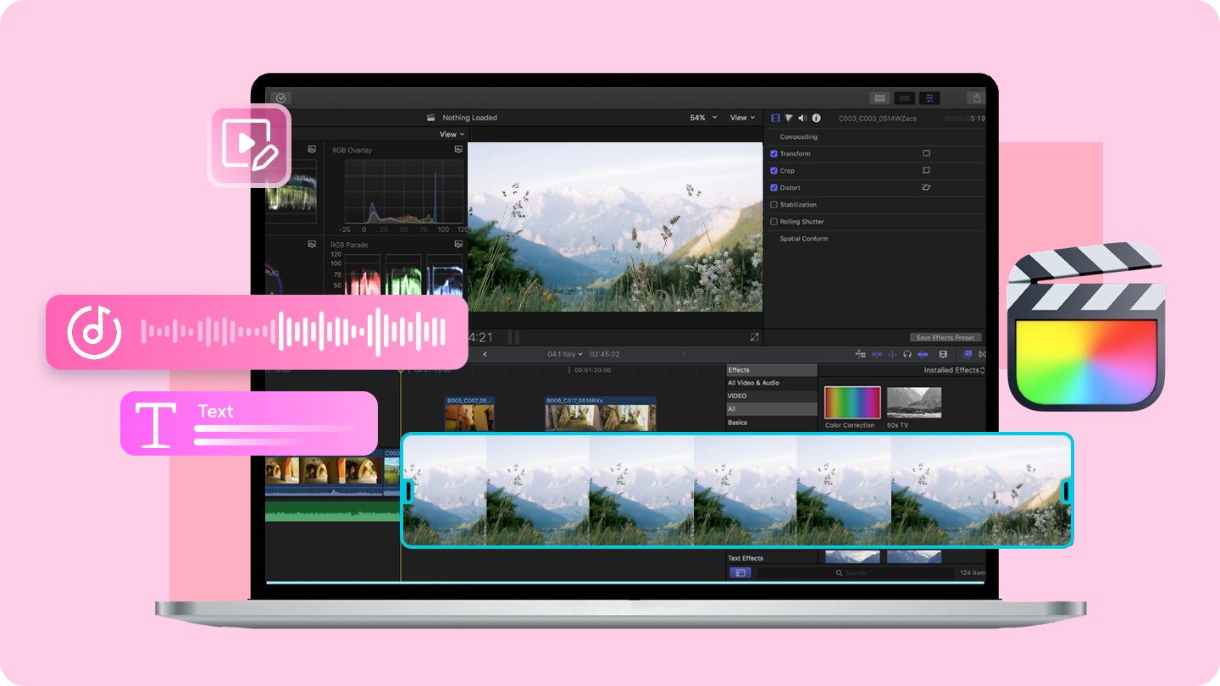Click the Transform tool icon
1220x686 pixels.
click(927, 153)
